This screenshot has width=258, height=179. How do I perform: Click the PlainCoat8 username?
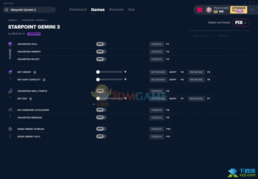(x=221, y=8)
